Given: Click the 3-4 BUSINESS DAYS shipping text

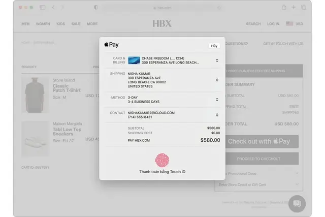Looking at the screenshot, I should tap(144, 102).
